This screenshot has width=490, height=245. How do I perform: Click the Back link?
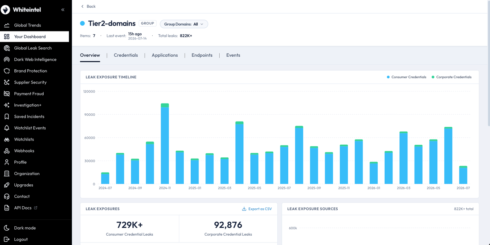coord(88,7)
